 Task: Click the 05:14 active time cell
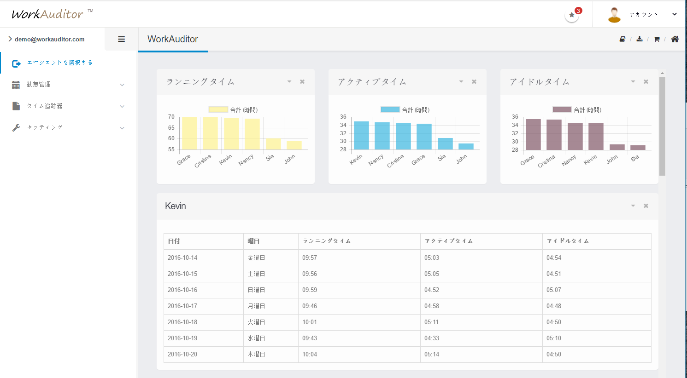click(481, 355)
